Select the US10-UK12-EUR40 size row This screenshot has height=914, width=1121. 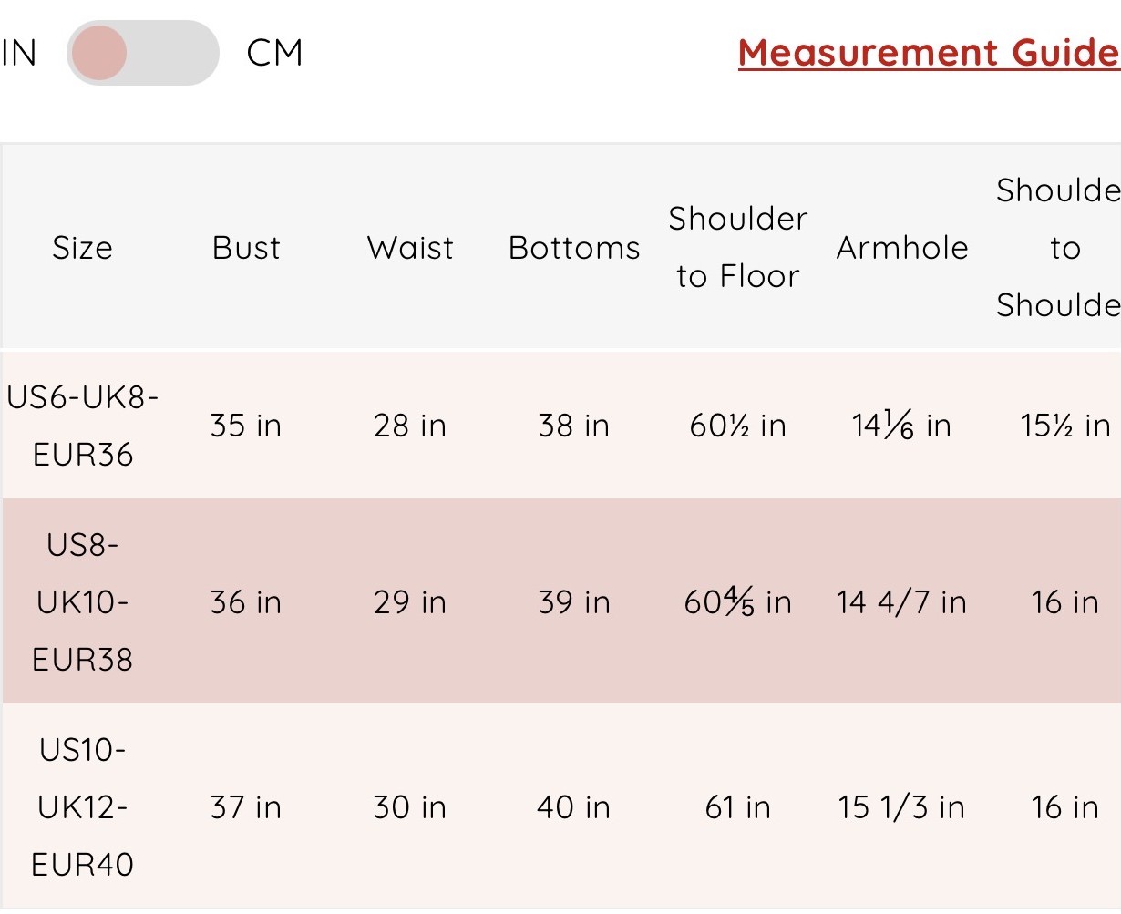click(560, 806)
